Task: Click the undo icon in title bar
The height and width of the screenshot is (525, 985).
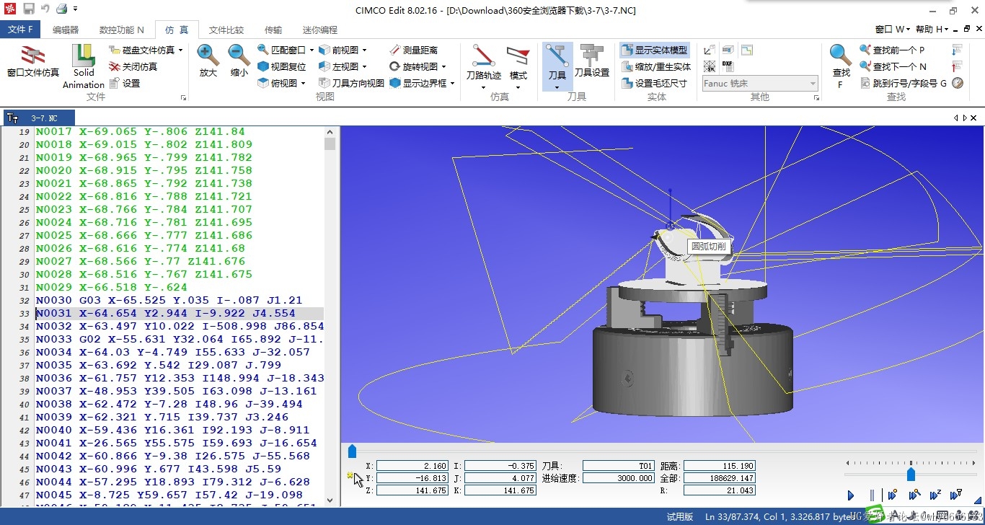Action: click(45, 9)
